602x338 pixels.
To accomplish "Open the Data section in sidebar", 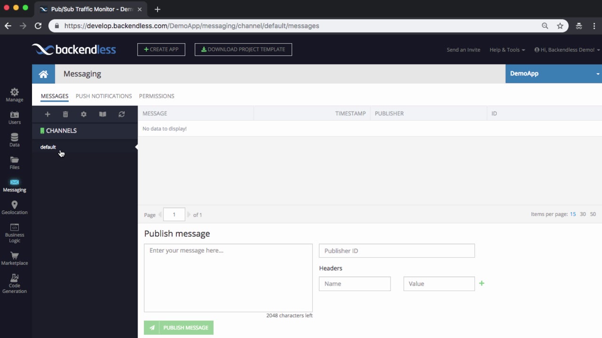I will (15, 140).
